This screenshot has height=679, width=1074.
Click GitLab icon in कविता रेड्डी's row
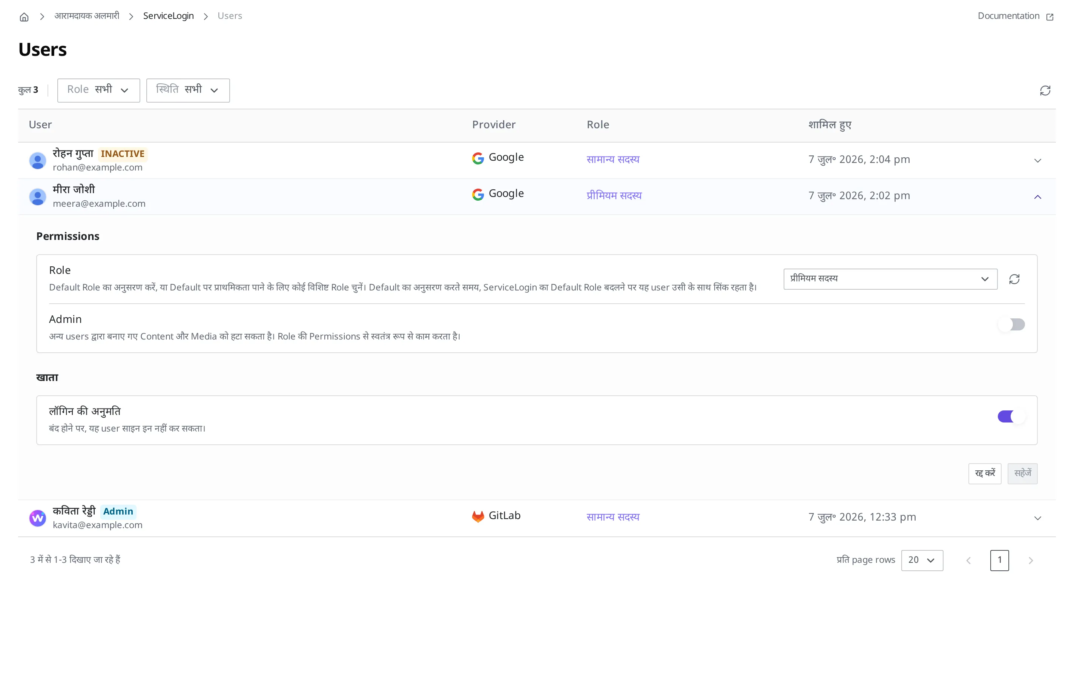click(478, 516)
